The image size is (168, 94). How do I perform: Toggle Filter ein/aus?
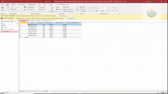click(43, 11)
